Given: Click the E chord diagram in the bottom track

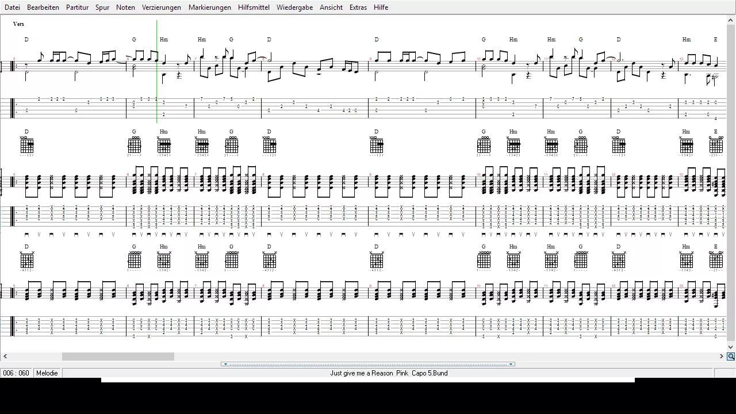Looking at the screenshot, I should (716, 261).
